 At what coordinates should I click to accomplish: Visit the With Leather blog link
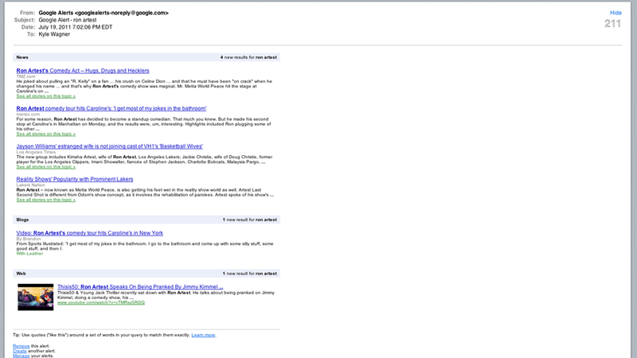click(x=29, y=254)
